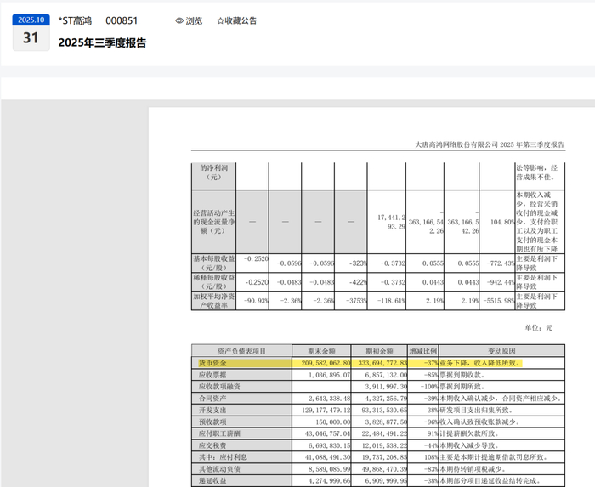Click the title 2025年三季度报告
Image resolution: width=595 pixels, height=487 pixels.
(102, 42)
